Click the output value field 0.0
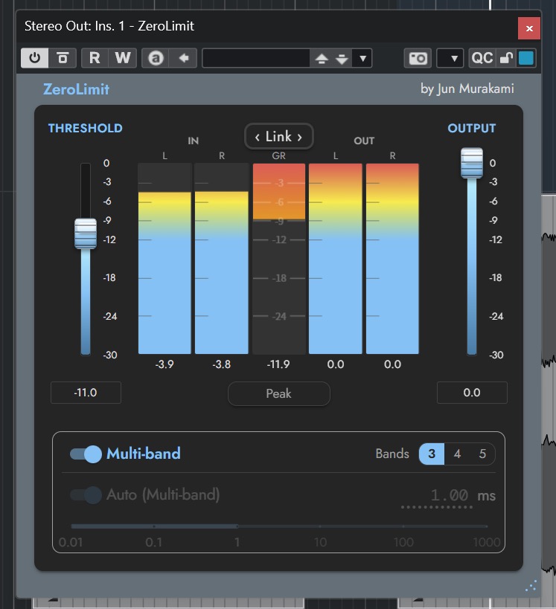 tap(472, 393)
